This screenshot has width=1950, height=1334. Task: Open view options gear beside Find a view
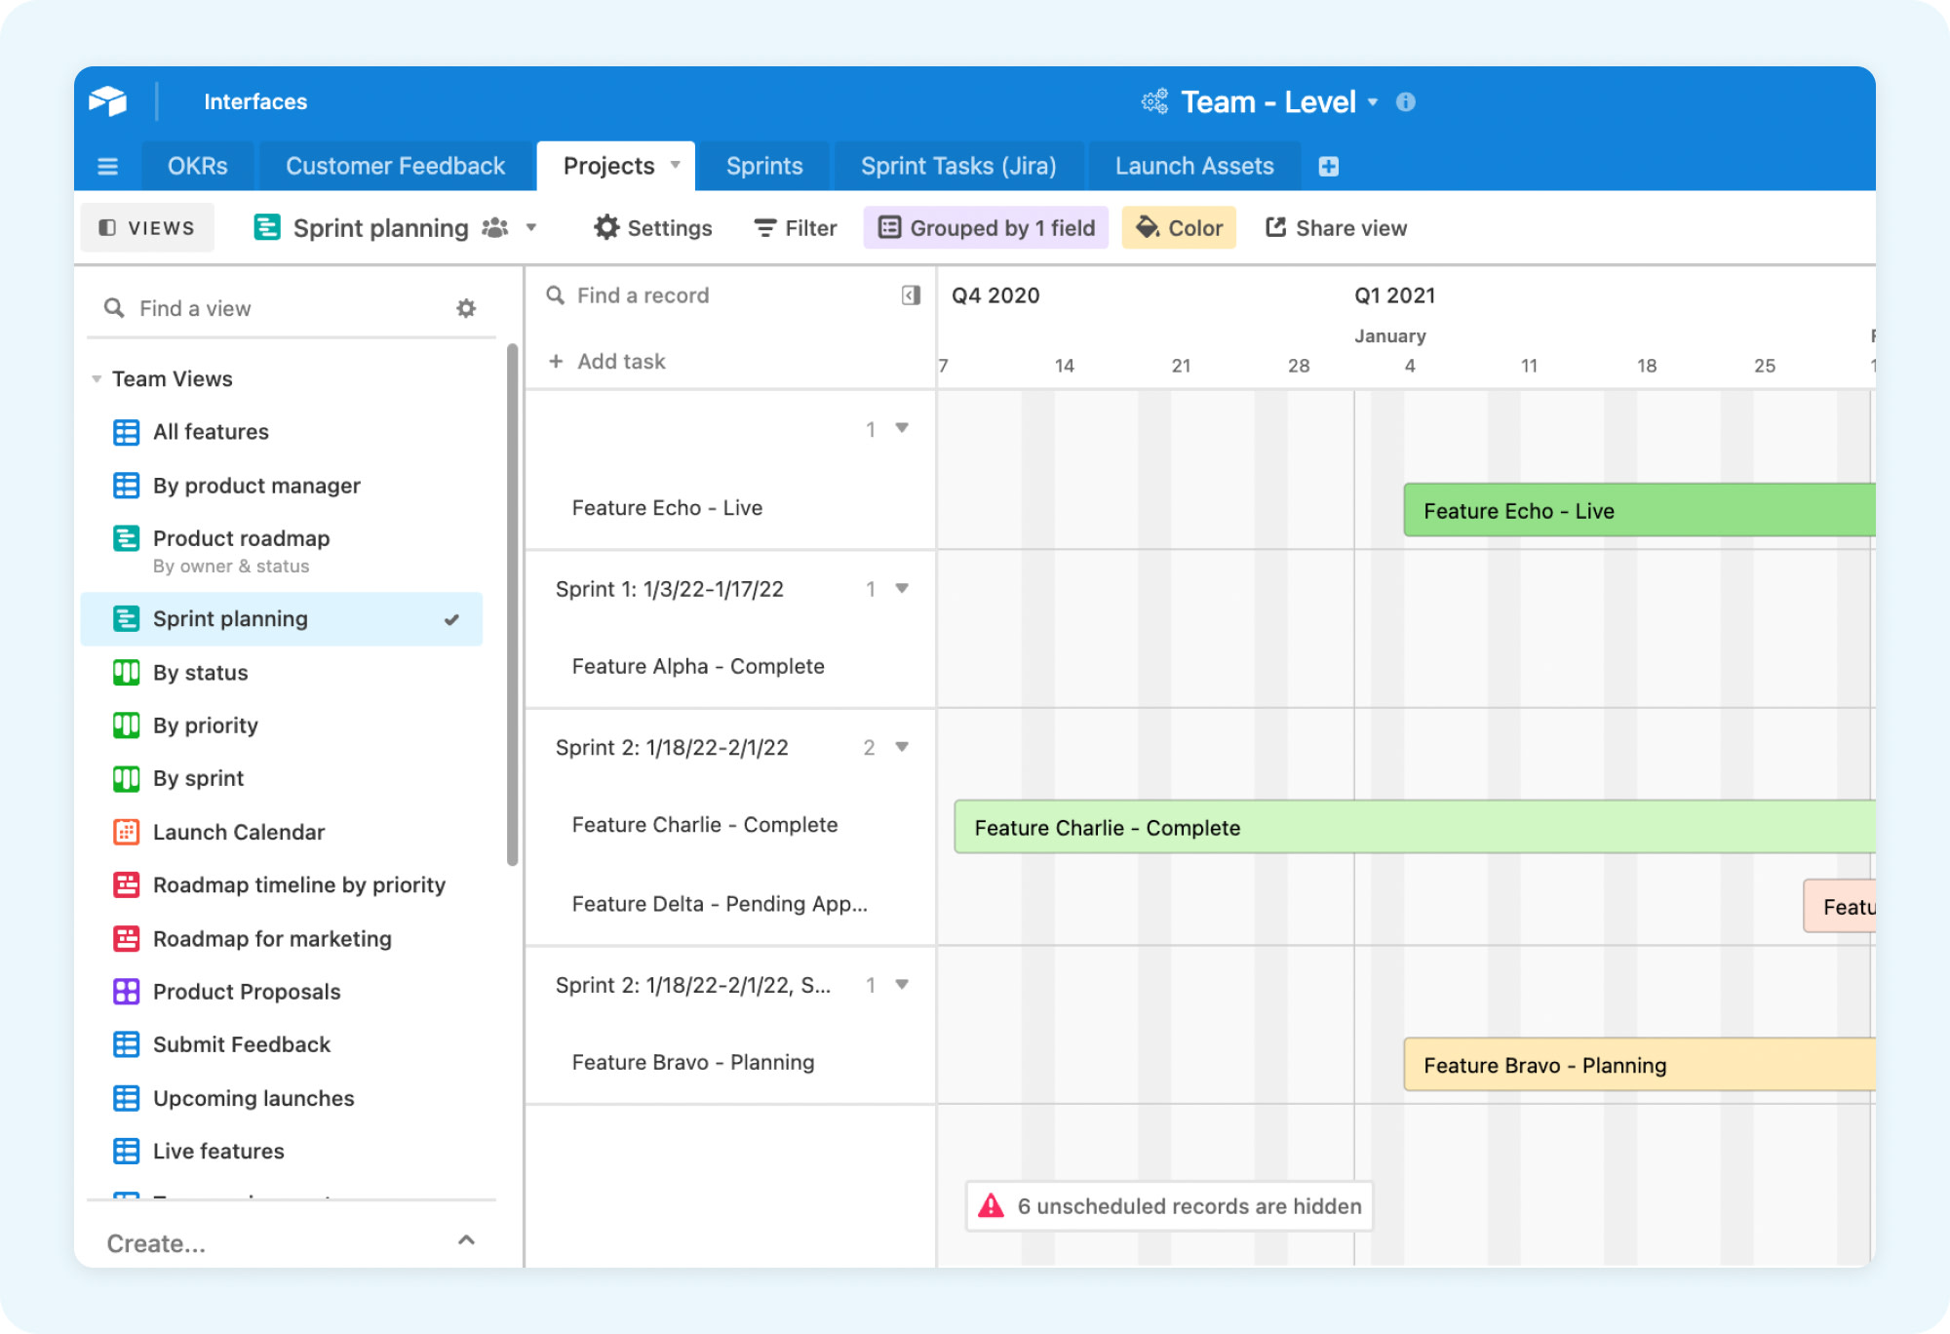coord(467,307)
